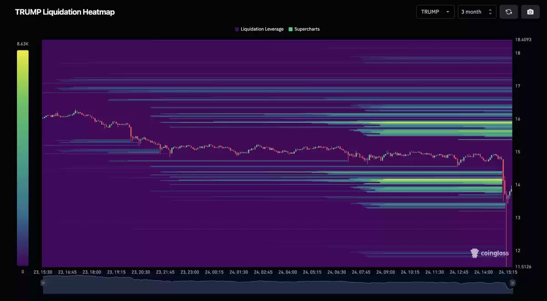Toggle the Supercharts legend series
The height and width of the screenshot is (301, 547).
pyautogui.click(x=304, y=29)
